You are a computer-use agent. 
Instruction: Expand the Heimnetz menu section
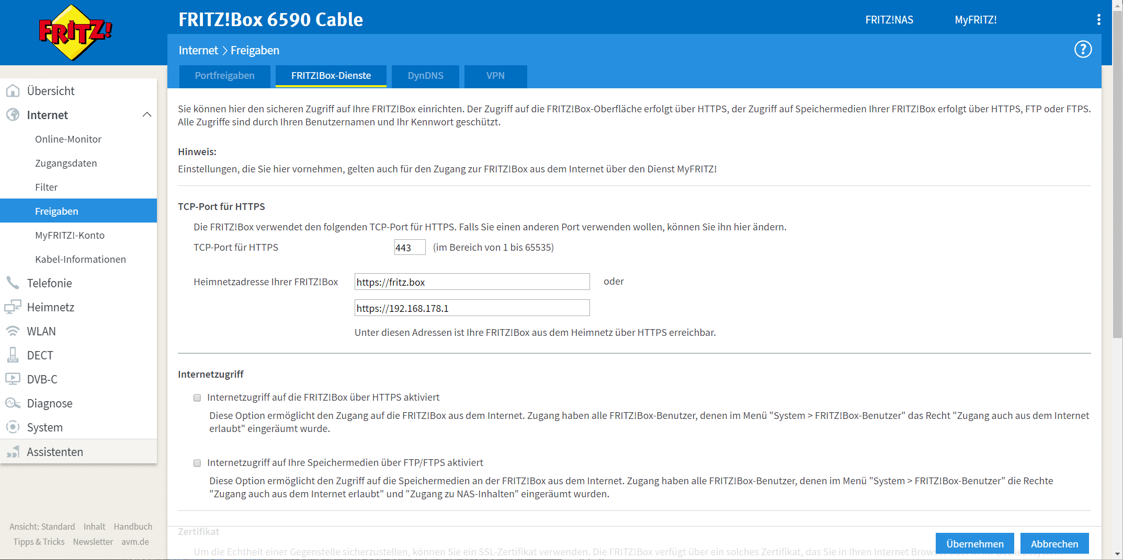tap(50, 307)
